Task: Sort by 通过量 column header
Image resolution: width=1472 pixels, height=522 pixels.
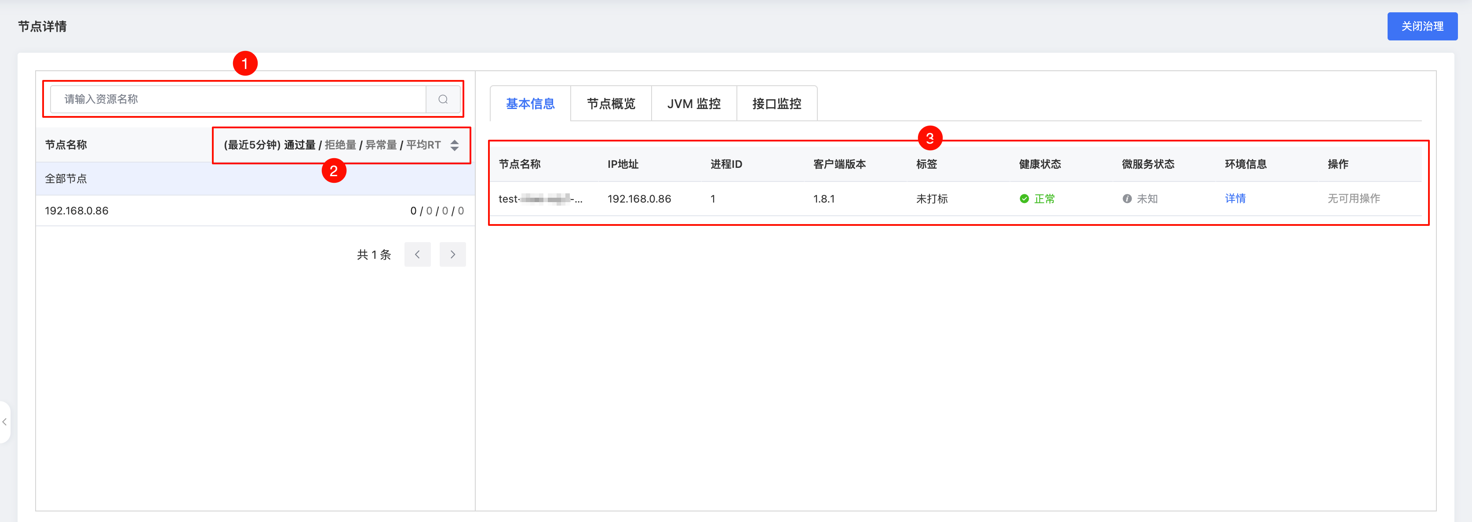Action: point(299,145)
